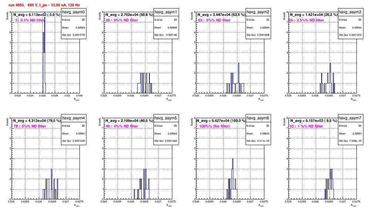Click the Entries 20 row in havg_asym0
The height and width of the screenshot is (212, 369).
coord(74,20)
